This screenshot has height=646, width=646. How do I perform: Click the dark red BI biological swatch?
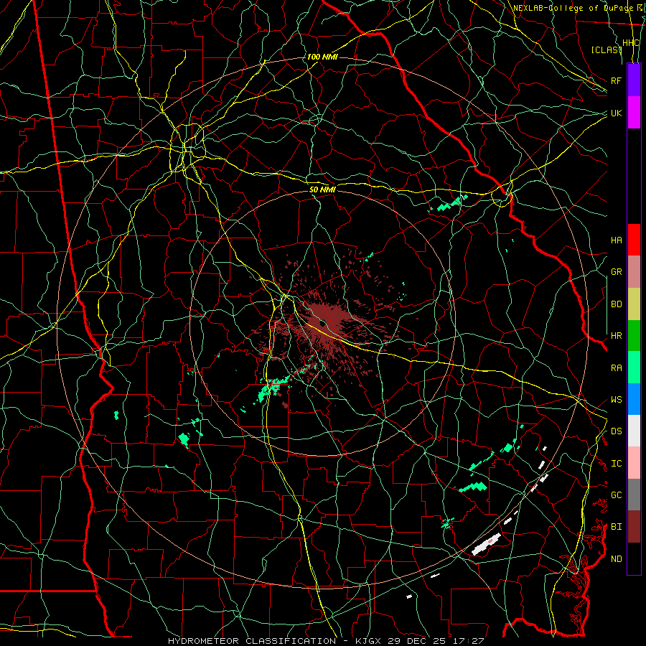(x=634, y=527)
